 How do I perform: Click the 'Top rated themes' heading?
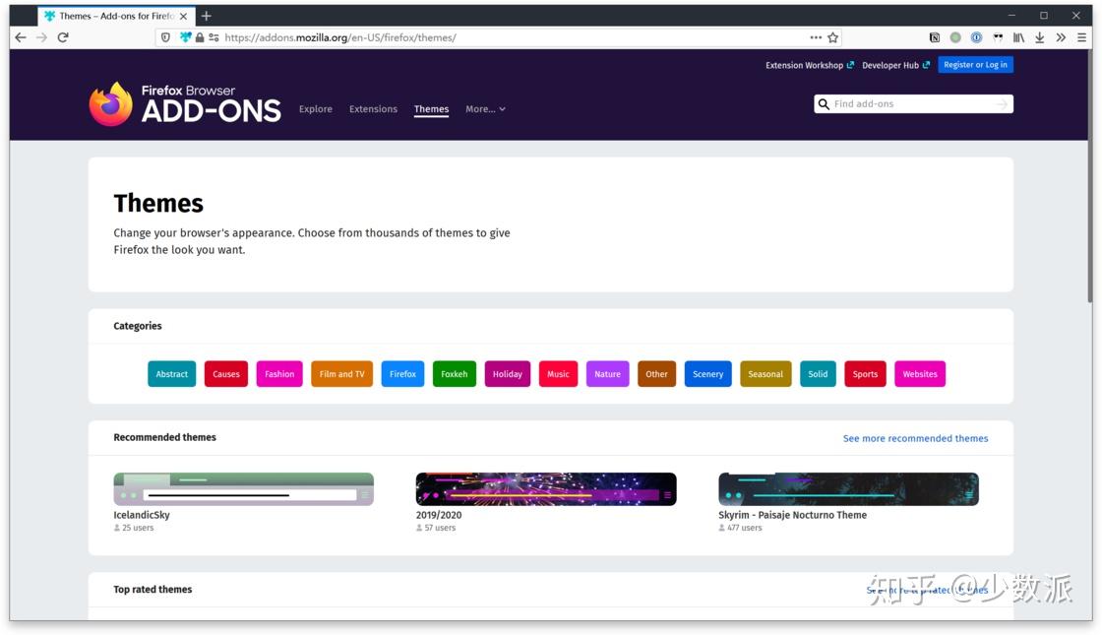coord(153,590)
